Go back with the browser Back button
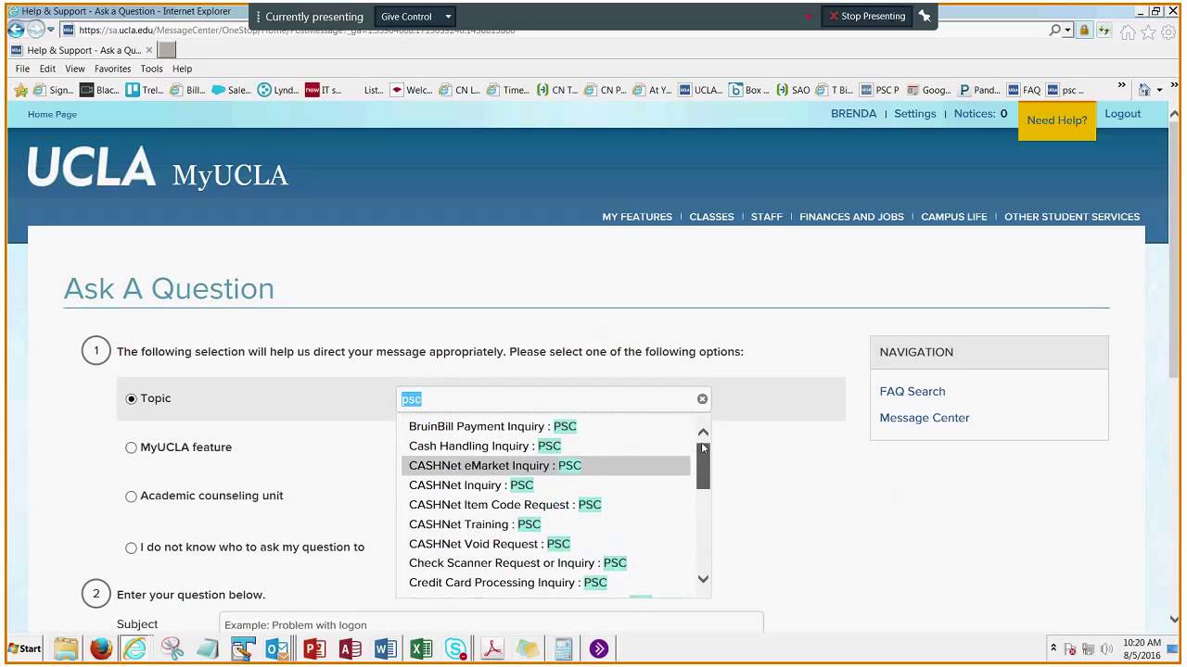This screenshot has width=1187, height=667. (16, 30)
